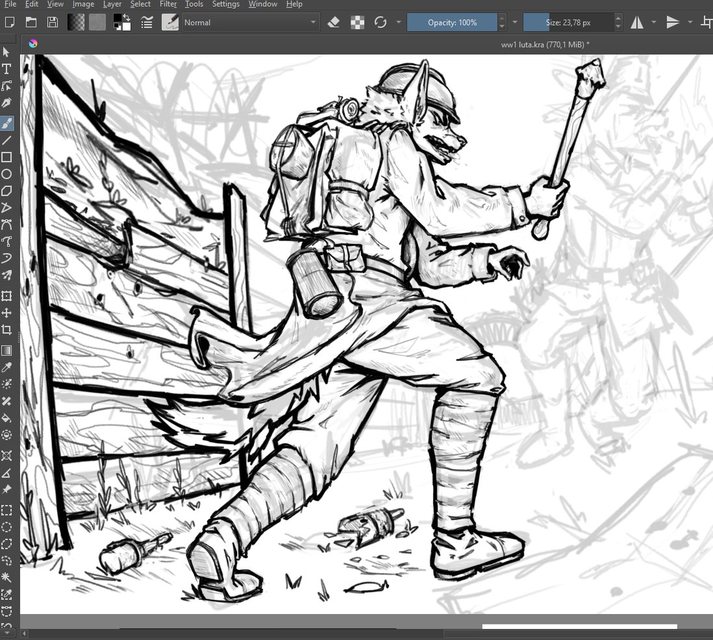Select the Line tool
Viewport: 713px width, 640px height.
click(6, 140)
